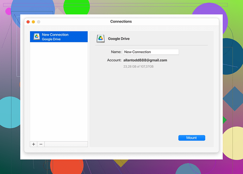
Task: Click into the Name text field
Action: 151,52
